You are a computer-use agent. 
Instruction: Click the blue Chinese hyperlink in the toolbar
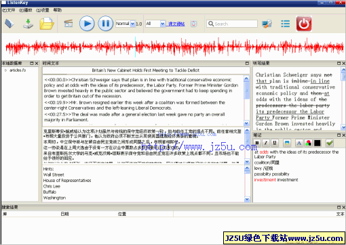176,24
